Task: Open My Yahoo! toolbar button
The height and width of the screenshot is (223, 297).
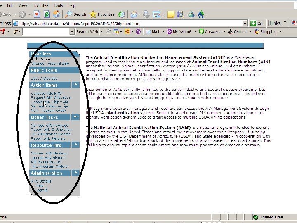Action: (179, 32)
